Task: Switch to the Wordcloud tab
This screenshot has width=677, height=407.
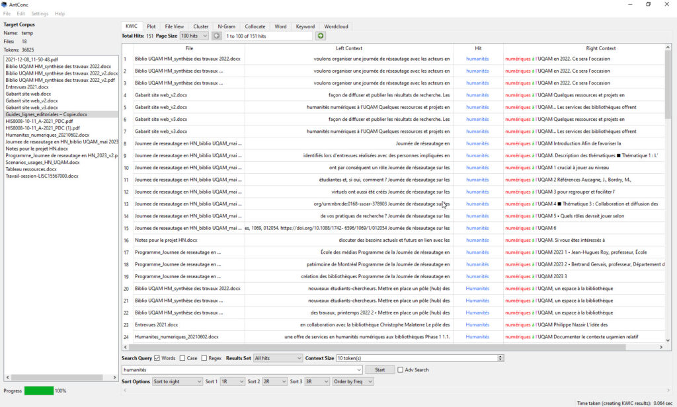Action: (x=337, y=26)
